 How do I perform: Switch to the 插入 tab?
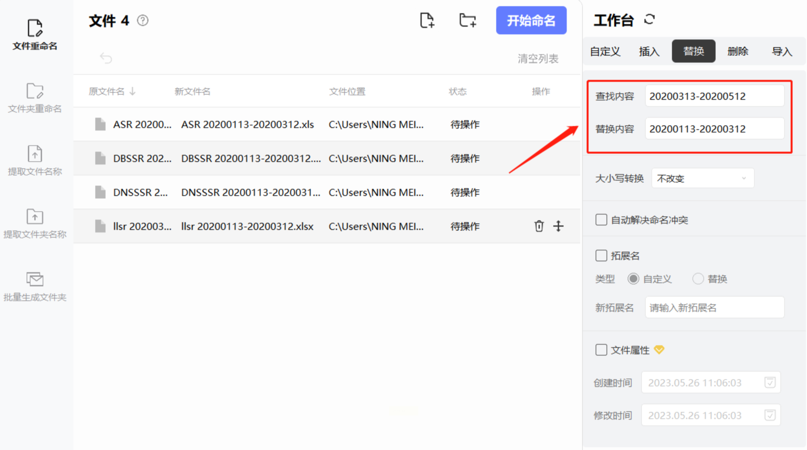pyautogui.click(x=649, y=51)
